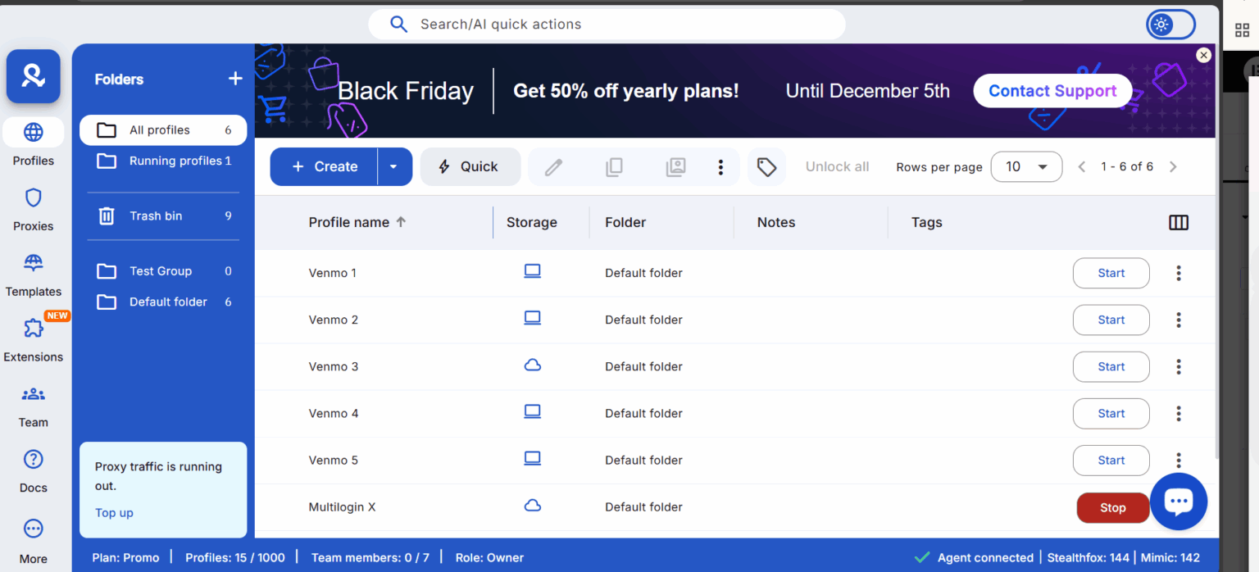Expand the Create button dropdown arrow
The image size is (1259, 572).
tap(393, 167)
